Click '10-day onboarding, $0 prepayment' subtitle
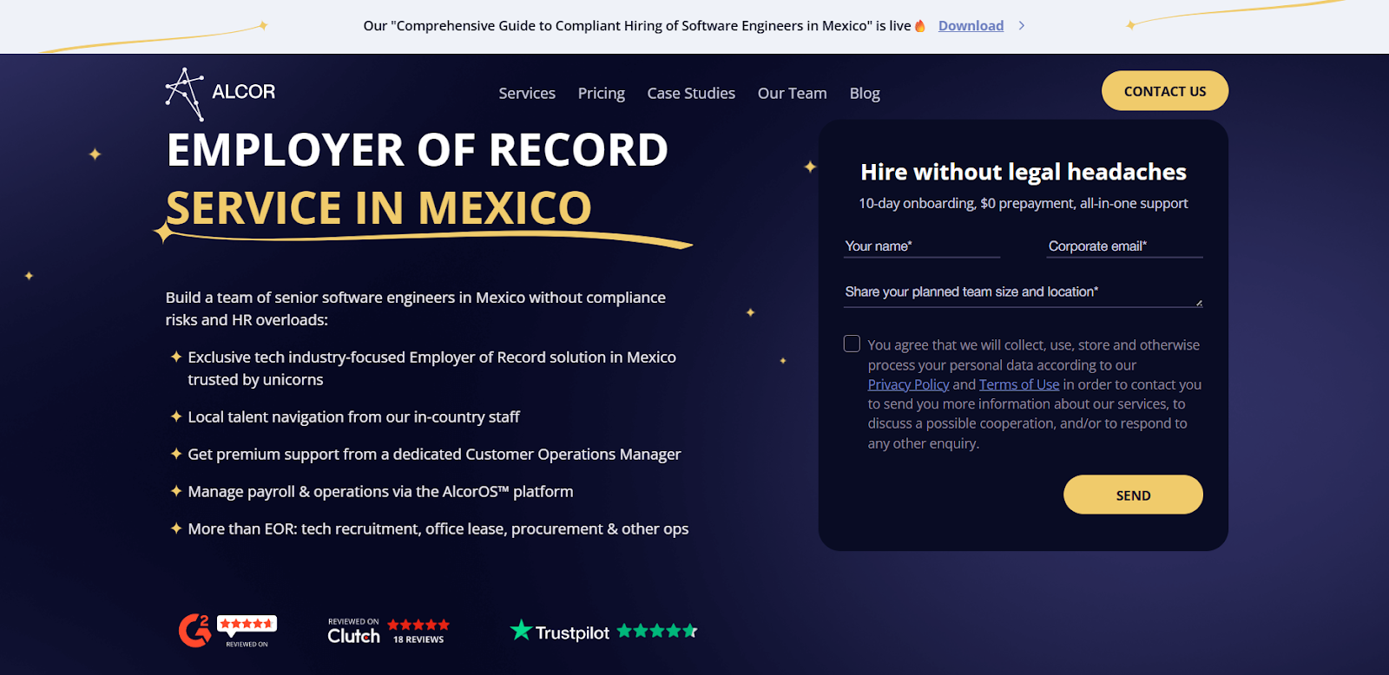 click(x=1024, y=203)
